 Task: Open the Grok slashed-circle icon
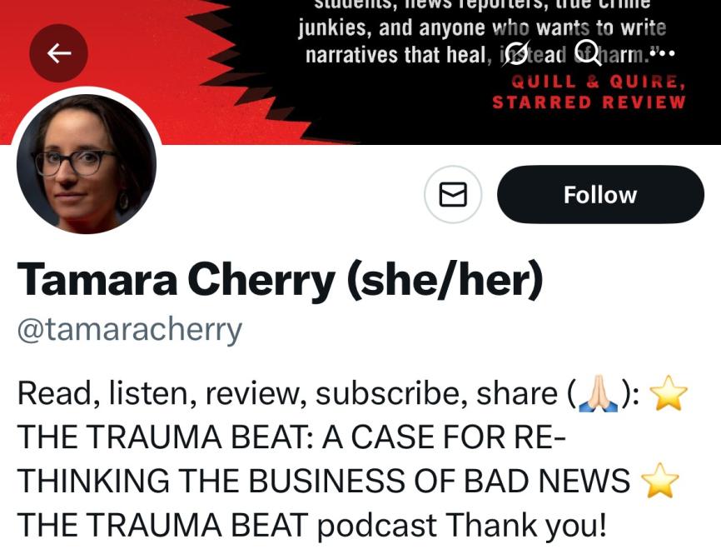[x=514, y=53]
